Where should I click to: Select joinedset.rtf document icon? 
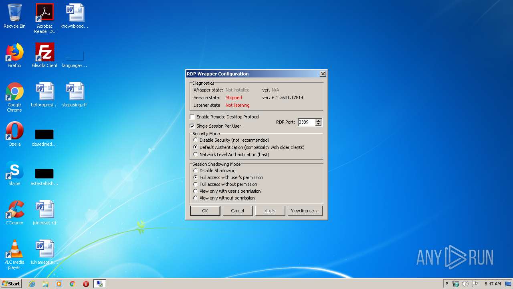[44, 213]
